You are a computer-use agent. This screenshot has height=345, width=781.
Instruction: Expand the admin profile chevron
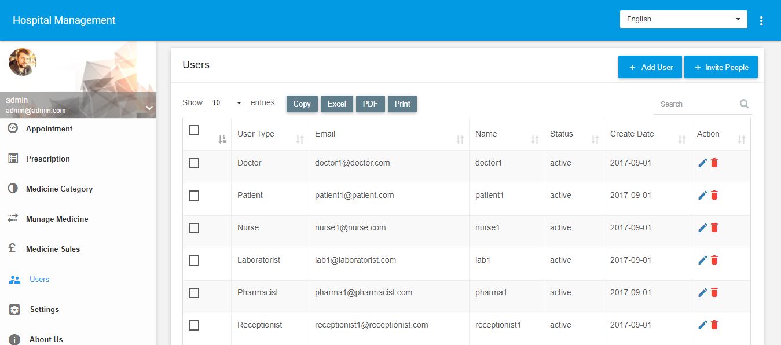149,108
